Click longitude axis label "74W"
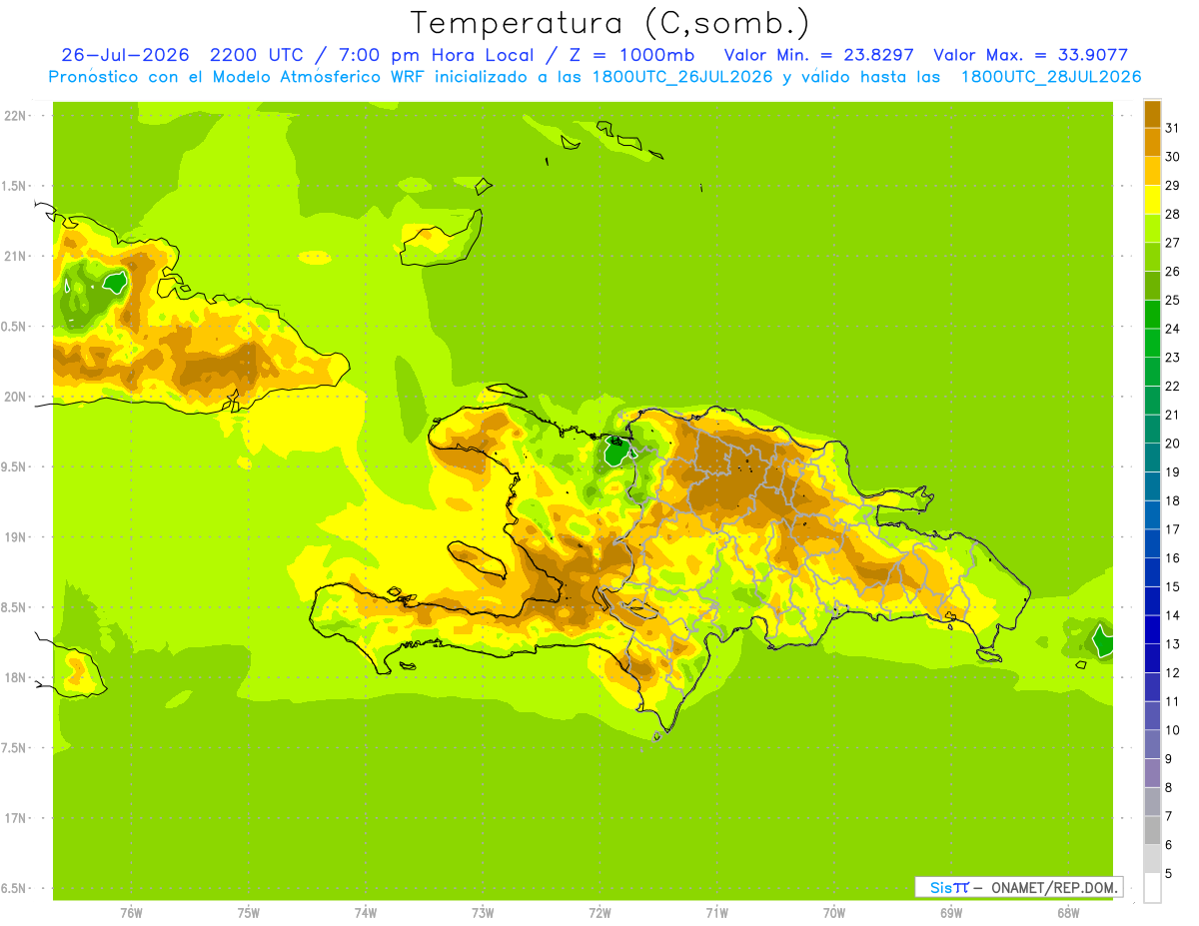 tap(366, 913)
